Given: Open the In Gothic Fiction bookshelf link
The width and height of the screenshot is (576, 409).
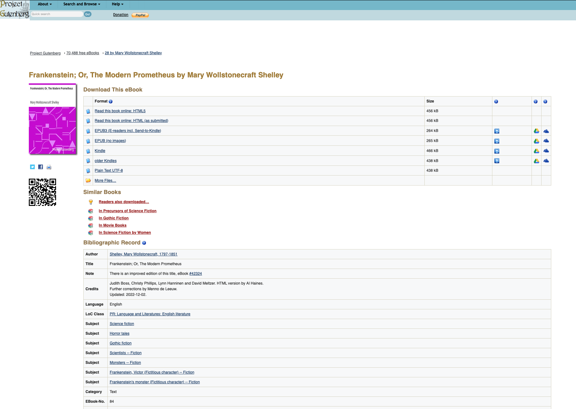Looking at the screenshot, I should tap(113, 218).
